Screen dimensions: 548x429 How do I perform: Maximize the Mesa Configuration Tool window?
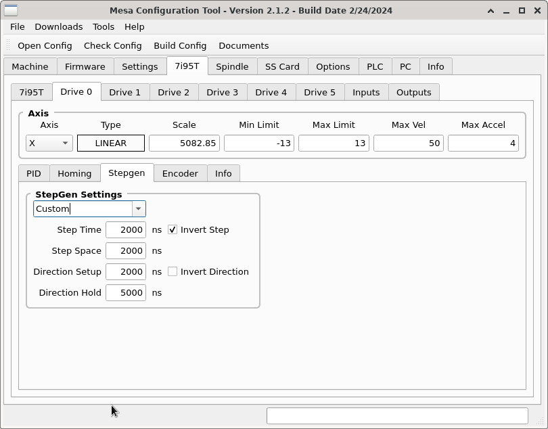point(522,11)
